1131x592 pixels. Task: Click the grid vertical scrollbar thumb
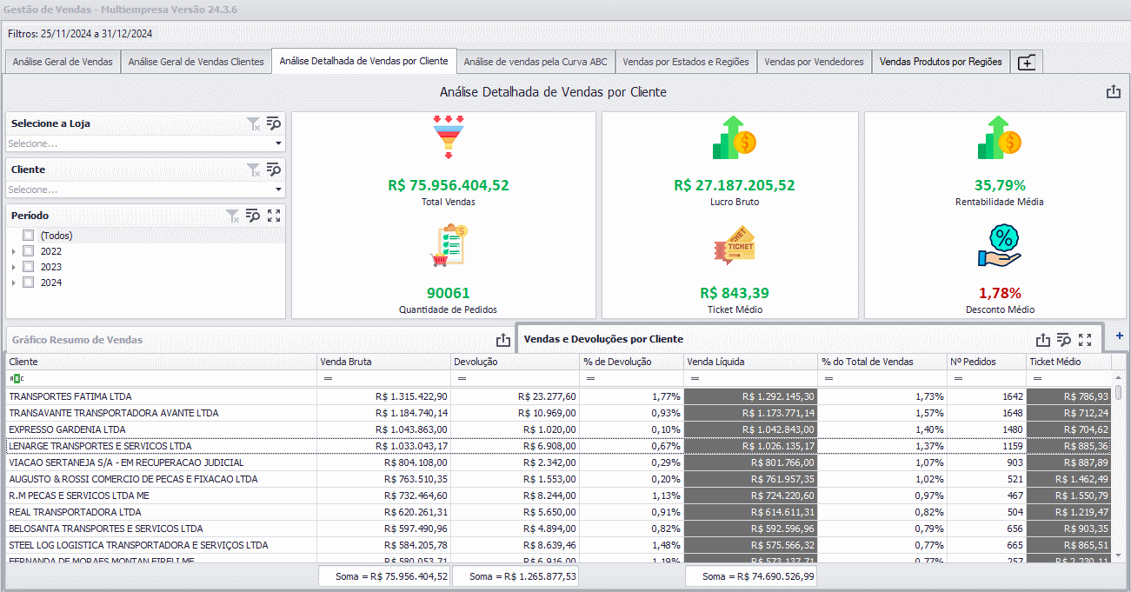(1118, 392)
